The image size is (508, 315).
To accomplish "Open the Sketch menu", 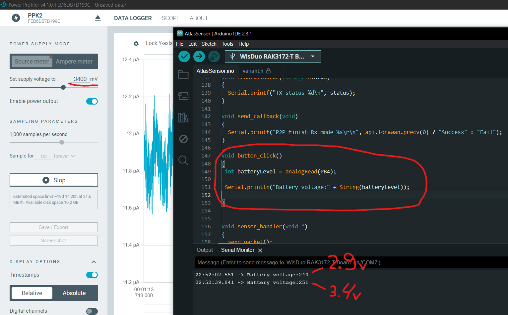I will 209,44.
